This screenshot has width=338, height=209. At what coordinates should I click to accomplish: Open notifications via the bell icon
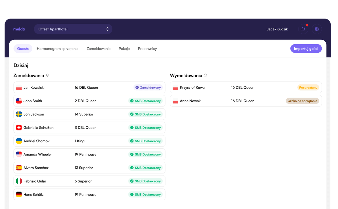click(x=303, y=29)
